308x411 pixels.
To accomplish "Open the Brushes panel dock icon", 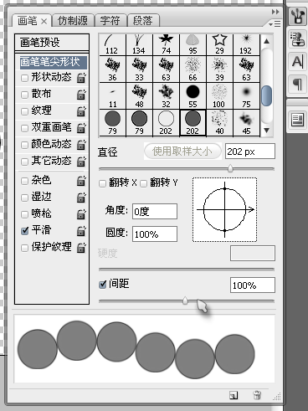I will click(297, 16).
